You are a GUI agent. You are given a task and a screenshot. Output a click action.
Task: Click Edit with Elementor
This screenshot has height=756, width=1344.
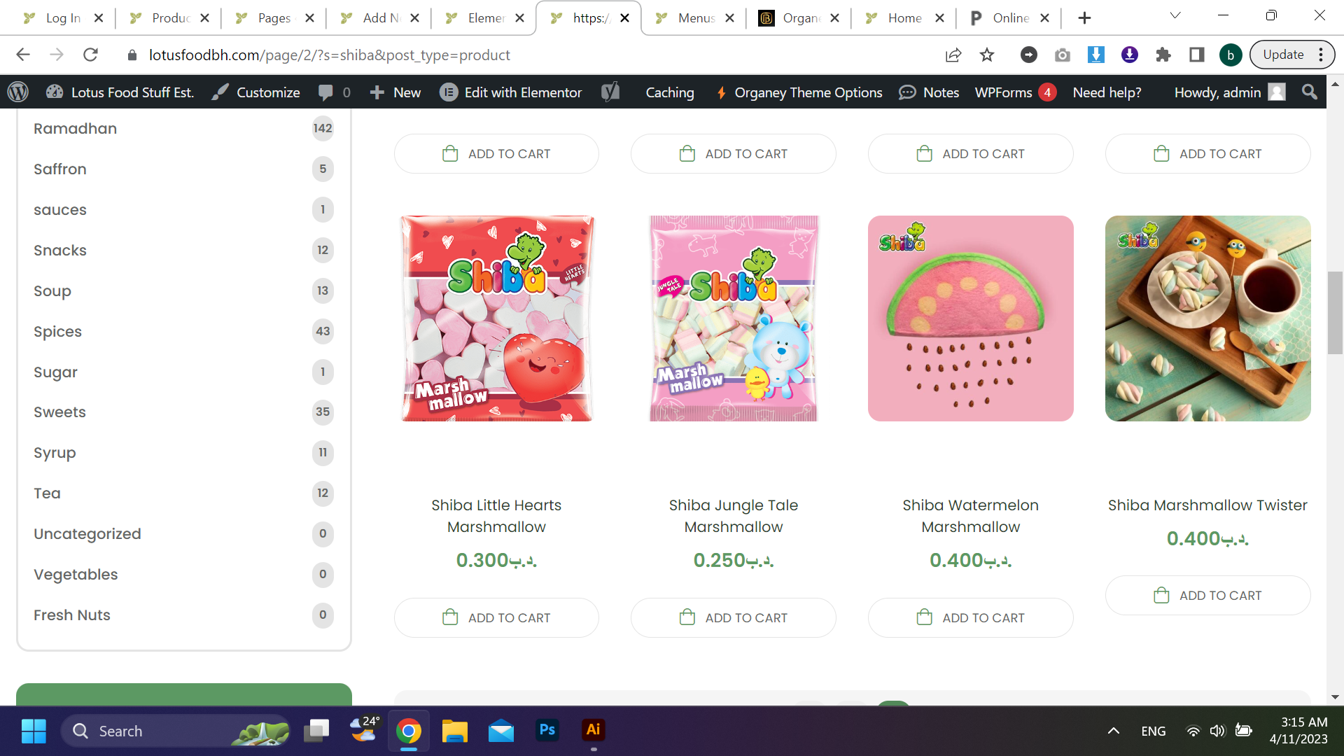511,92
